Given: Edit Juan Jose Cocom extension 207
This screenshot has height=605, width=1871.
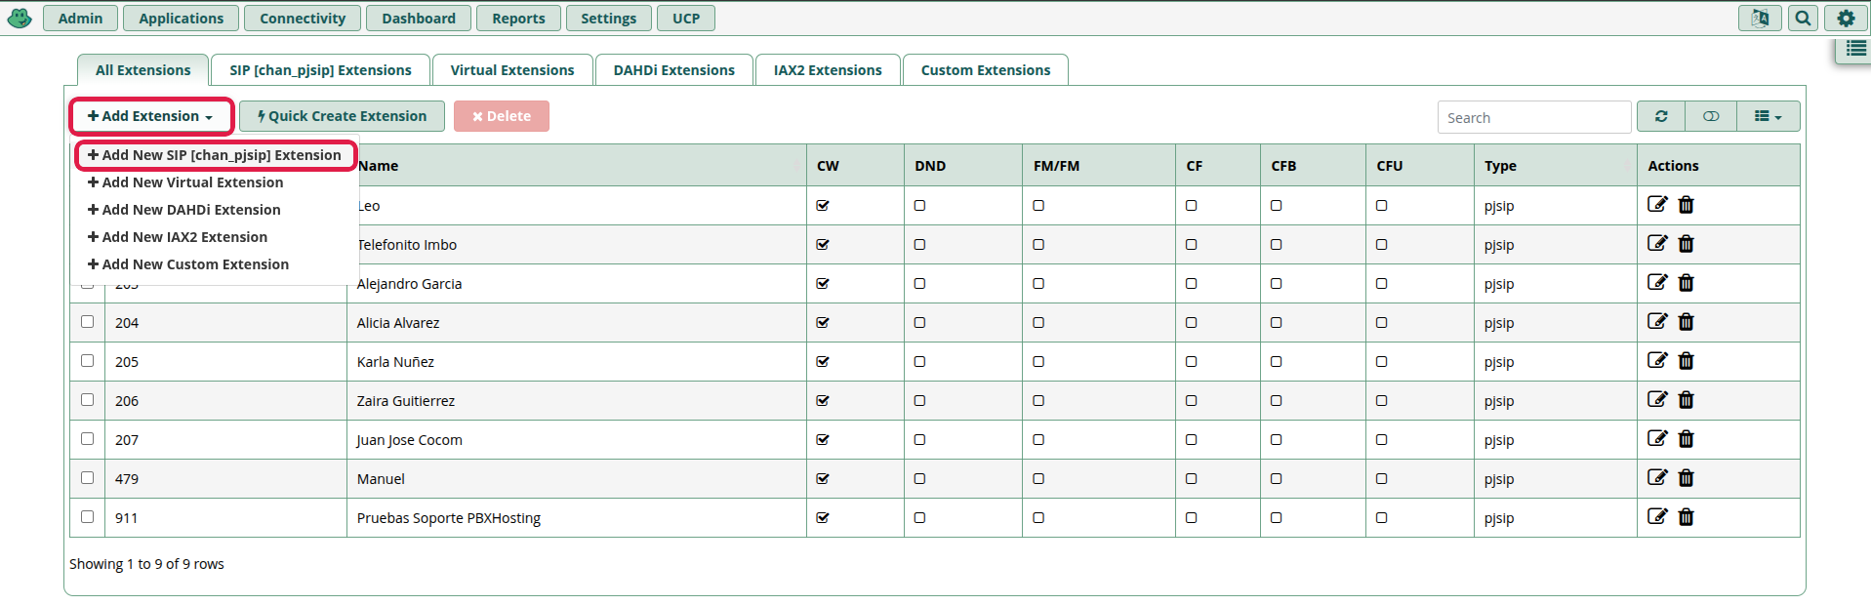Looking at the screenshot, I should (x=1657, y=438).
